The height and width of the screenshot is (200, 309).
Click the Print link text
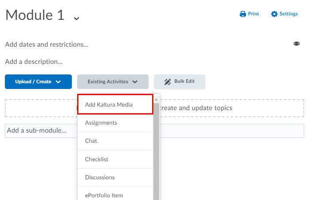tap(253, 14)
